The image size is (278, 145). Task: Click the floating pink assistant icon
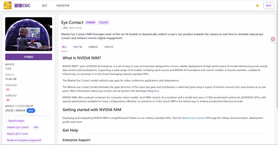point(273,39)
